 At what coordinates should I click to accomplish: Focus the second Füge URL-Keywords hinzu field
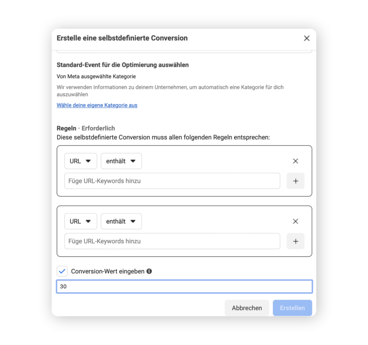click(x=172, y=241)
